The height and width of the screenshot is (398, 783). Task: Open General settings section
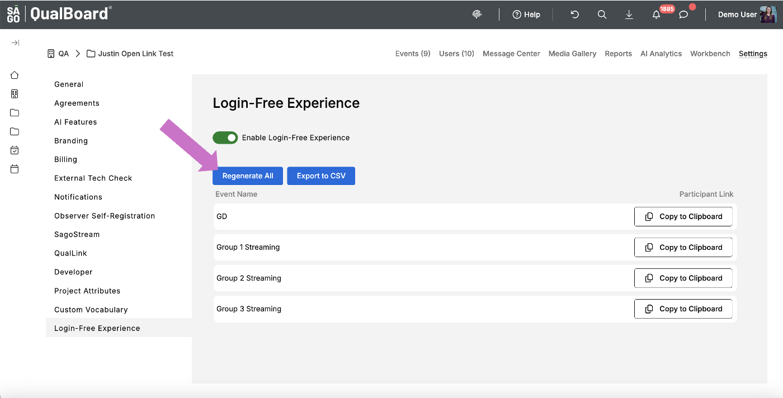[69, 84]
